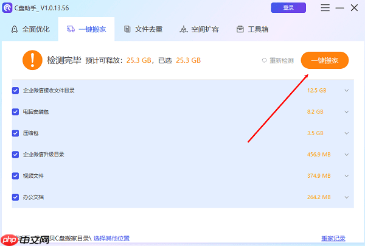365x246 pixels.
Task: Open the hamburger menu icon
Action: [325, 8]
